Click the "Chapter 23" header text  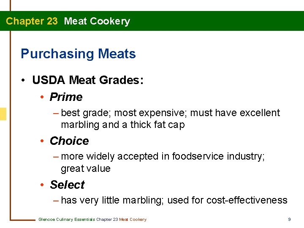32,21
